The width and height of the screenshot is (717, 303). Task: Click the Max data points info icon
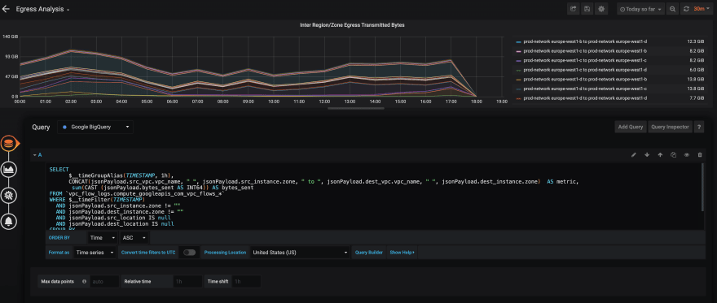click(x=84, y=282)
